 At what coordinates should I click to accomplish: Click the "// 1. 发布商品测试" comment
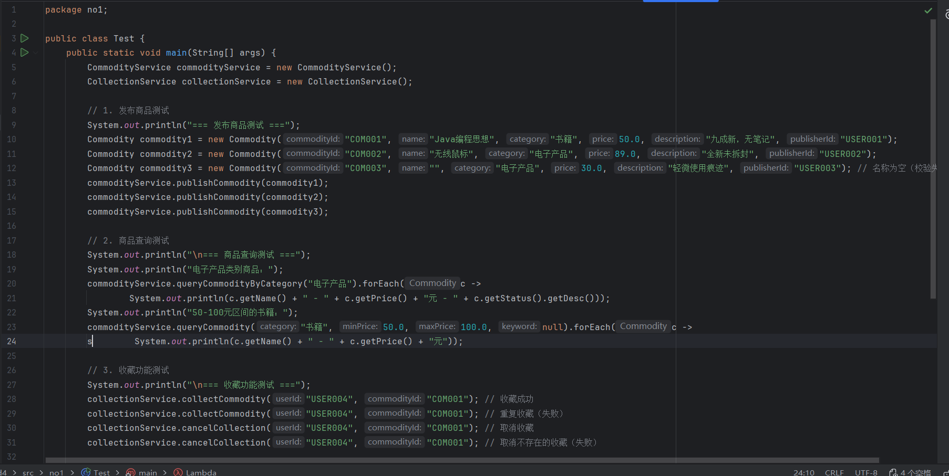(128, 110)
